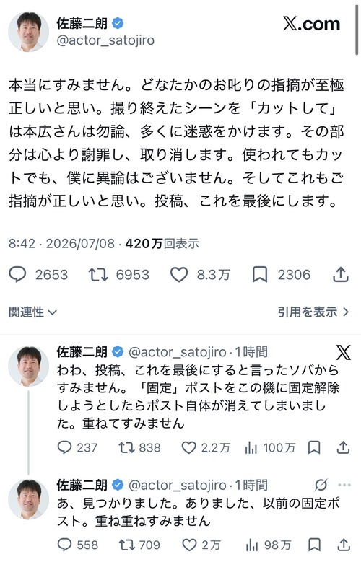View analytics icon showing 100万 views
The image size is (361, 562).
(251, 448)
